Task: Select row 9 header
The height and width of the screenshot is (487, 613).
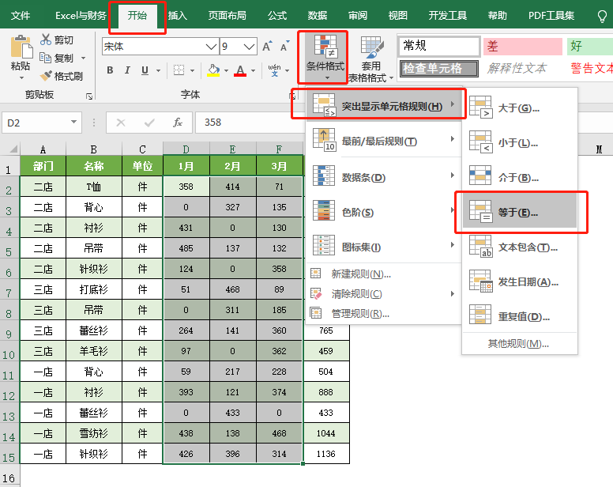Action: pos(9,330)
